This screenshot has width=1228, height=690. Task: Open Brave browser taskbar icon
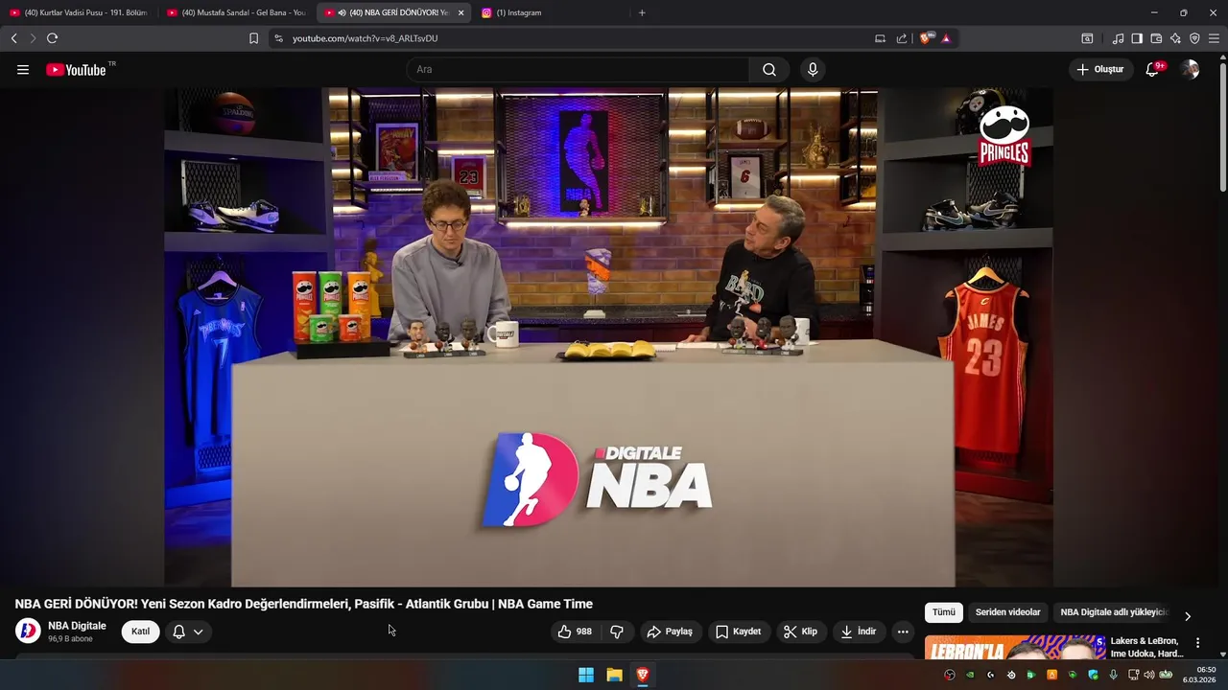click(642, 675)
